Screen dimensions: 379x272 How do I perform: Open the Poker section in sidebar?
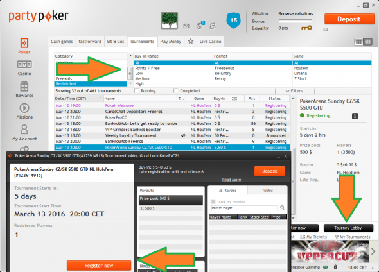pyautogui.click(x=24, y=46)
